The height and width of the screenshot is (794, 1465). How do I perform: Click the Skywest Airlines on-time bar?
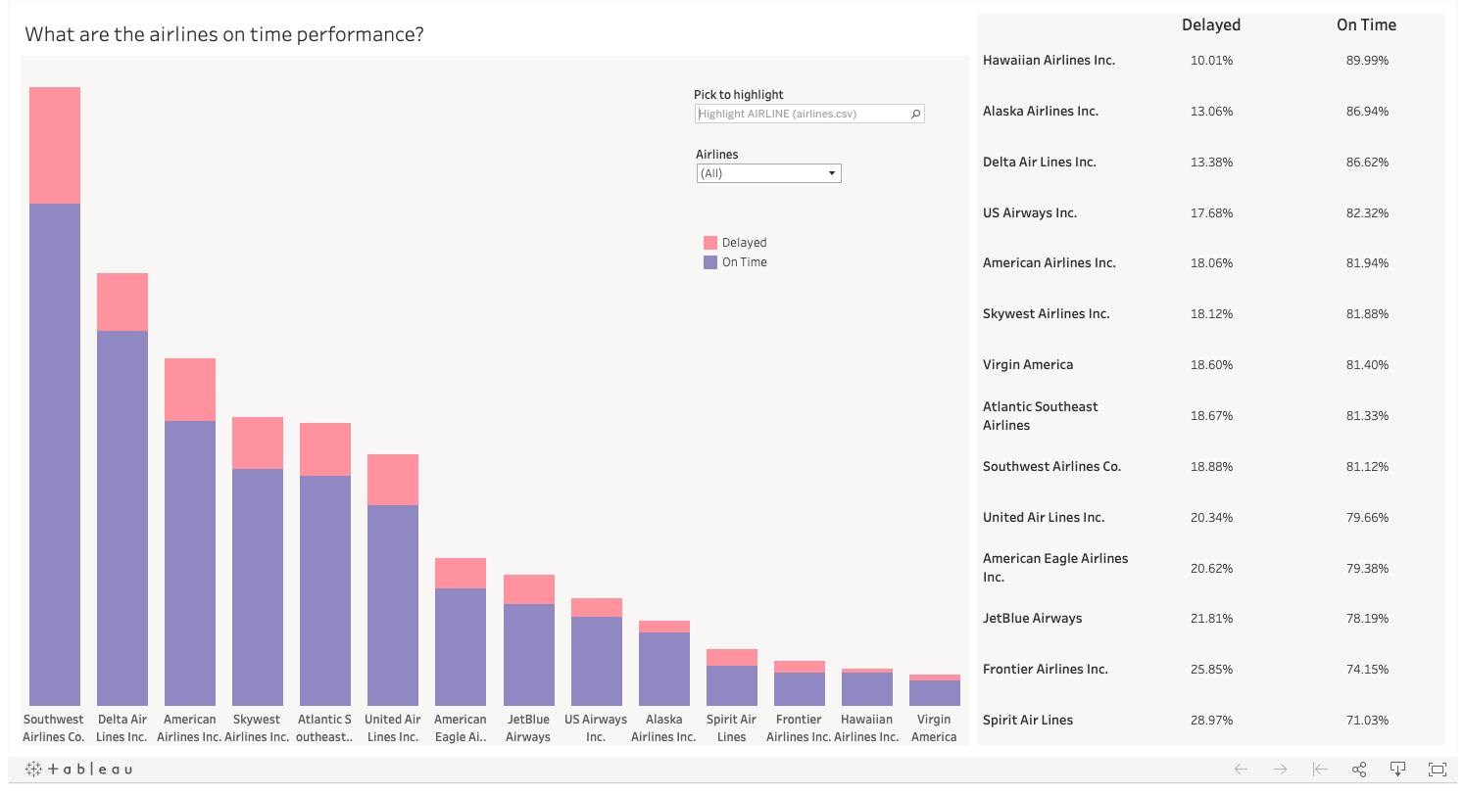258,587
